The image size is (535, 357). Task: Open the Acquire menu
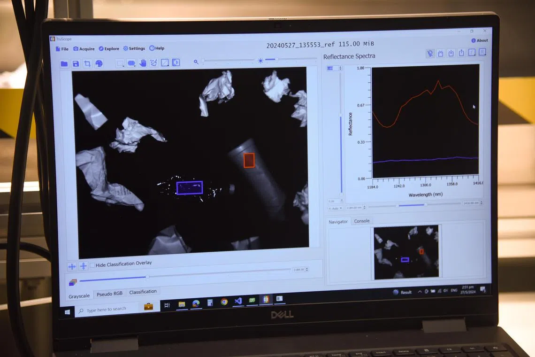(x=84, y=49)
